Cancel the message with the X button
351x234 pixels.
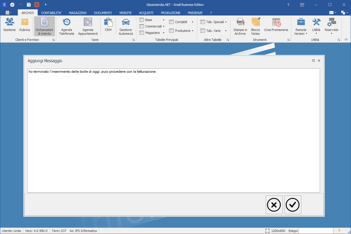point(274,205)
